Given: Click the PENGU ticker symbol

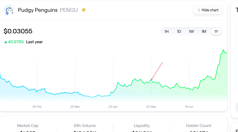Looking at the screenshot, I should pos(69,10).
